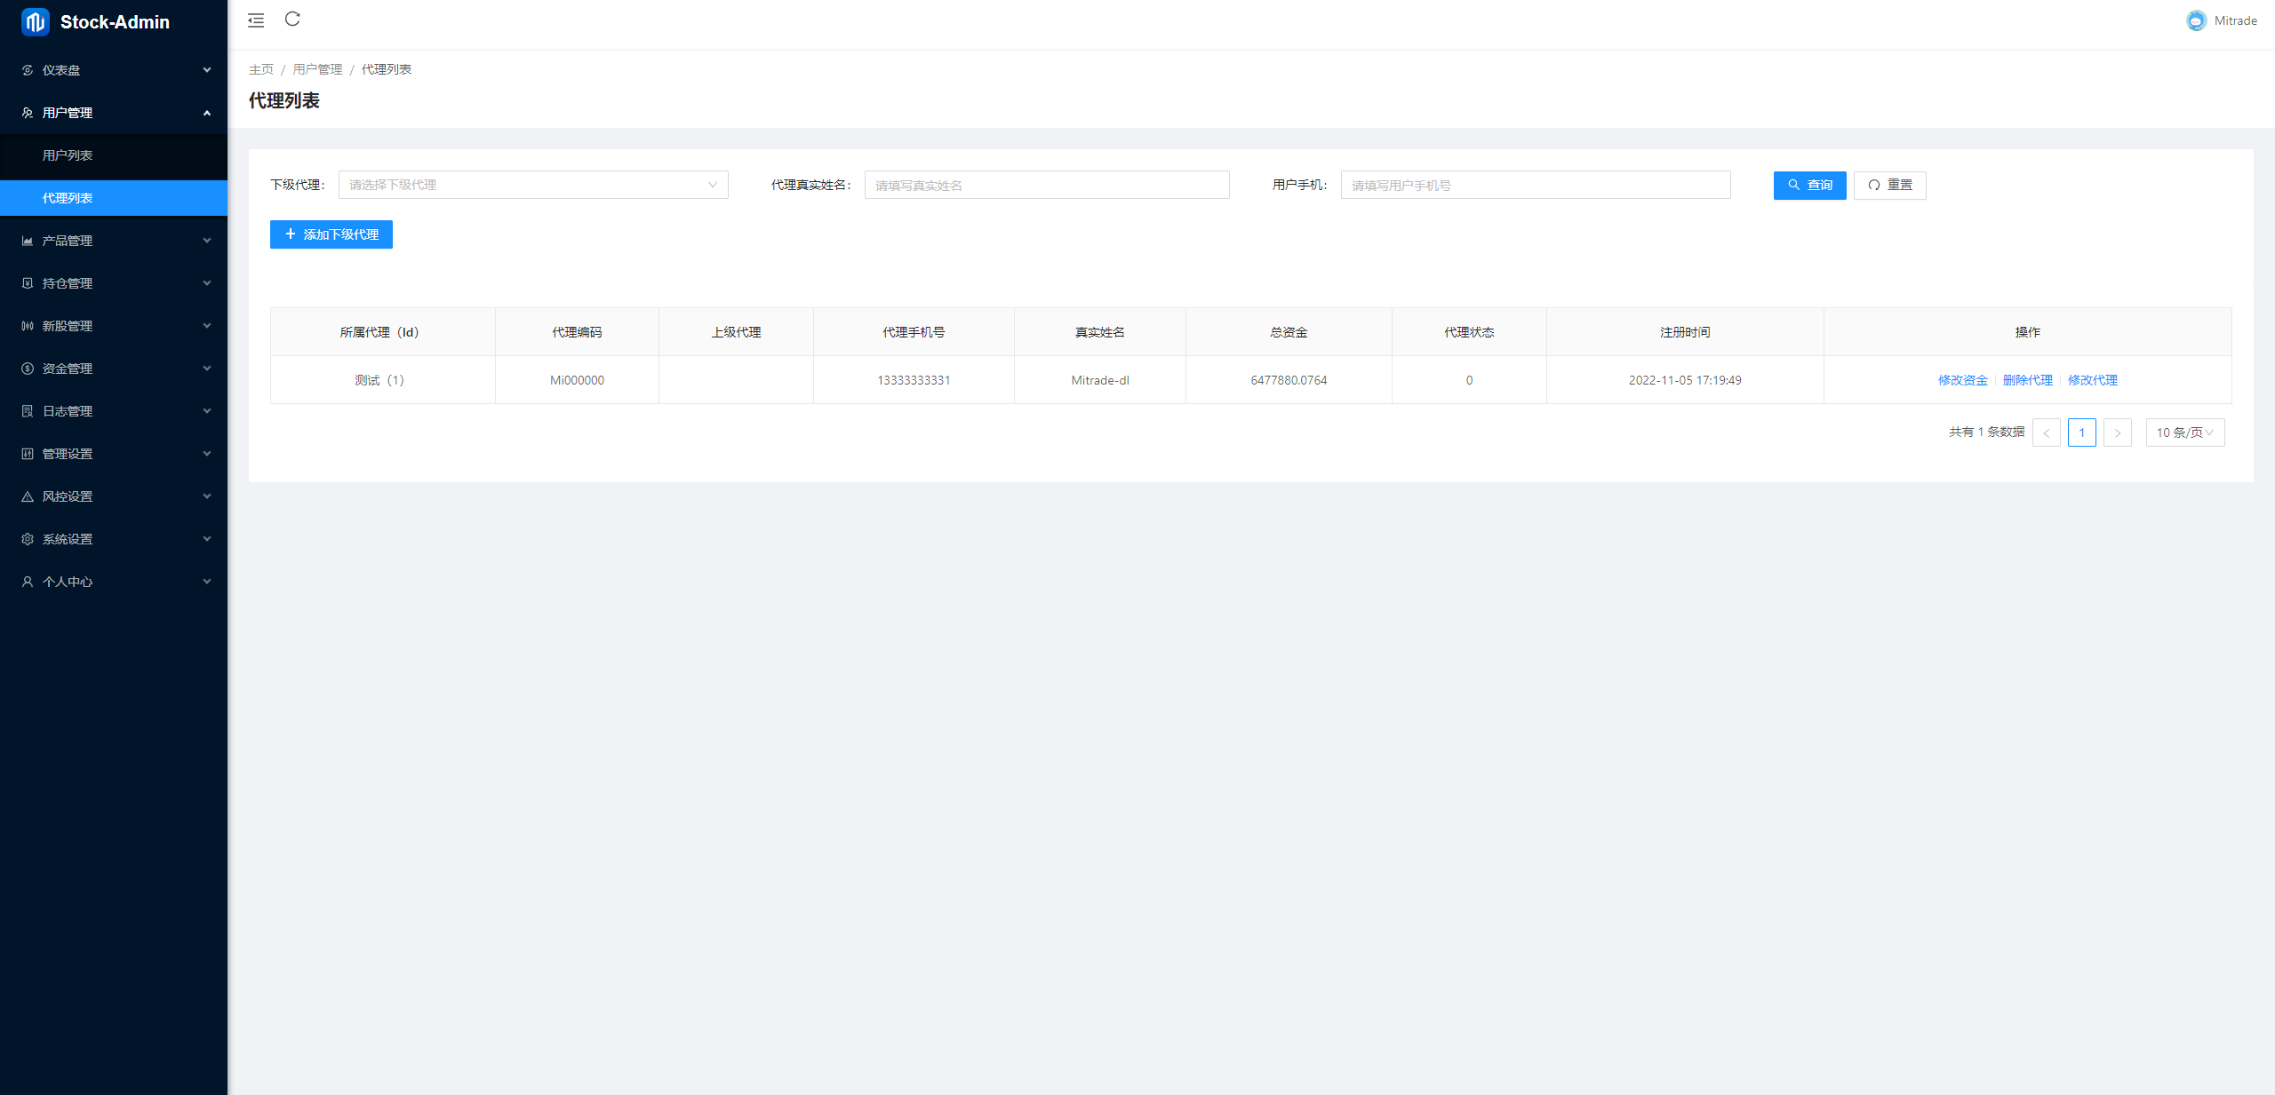Collapse sidebar with the menu fold icon
This screenshot has height=1095, width=2275.
point(256,20)
